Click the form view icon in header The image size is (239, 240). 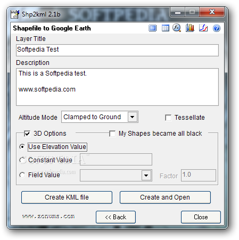(152, 28)
